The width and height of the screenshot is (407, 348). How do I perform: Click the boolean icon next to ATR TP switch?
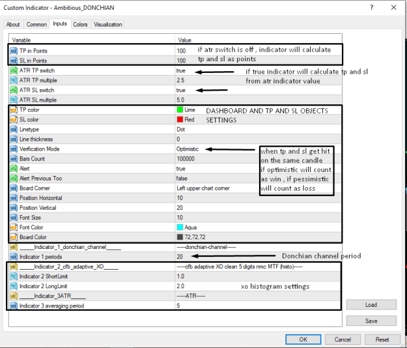pos(14,70)
